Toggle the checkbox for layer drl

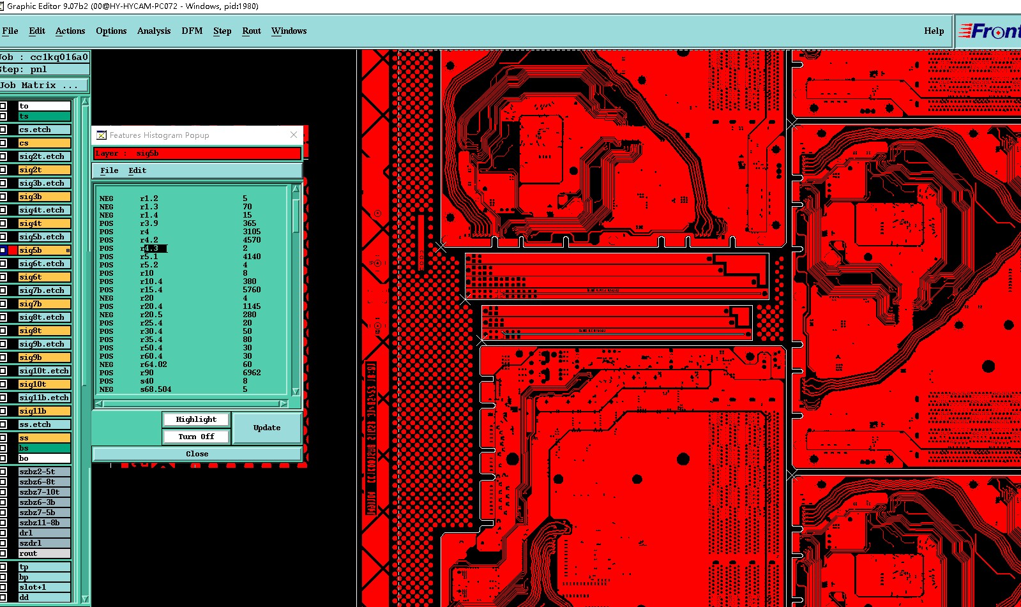[x=3, y=533]
